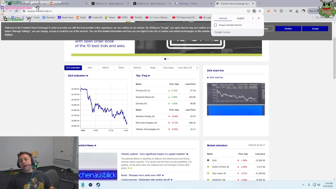This screenshot has width=336, height=189.
Task: Decline the cookies
Action: [x=288, y=29]
